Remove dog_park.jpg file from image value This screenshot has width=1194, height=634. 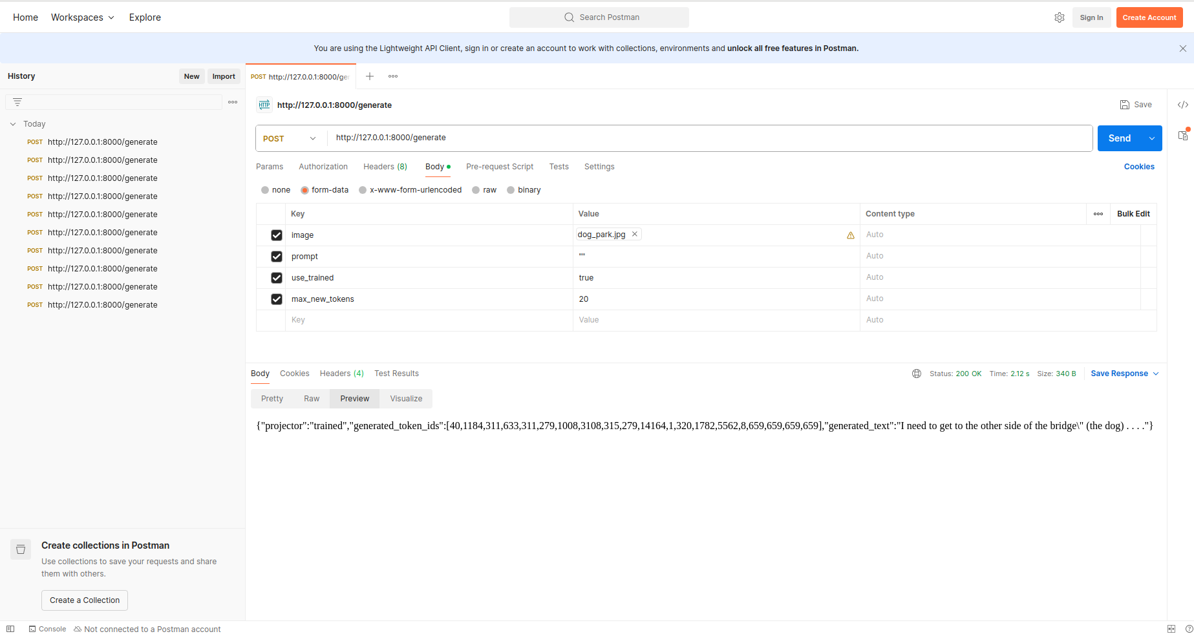(635, 234)
